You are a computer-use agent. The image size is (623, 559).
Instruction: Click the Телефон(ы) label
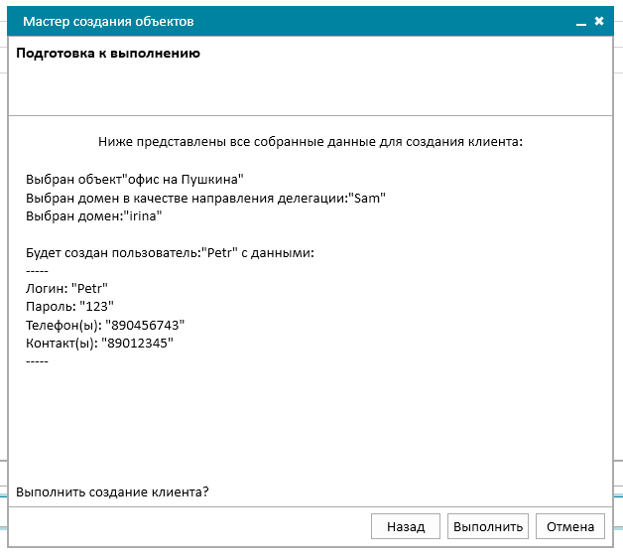63,326
